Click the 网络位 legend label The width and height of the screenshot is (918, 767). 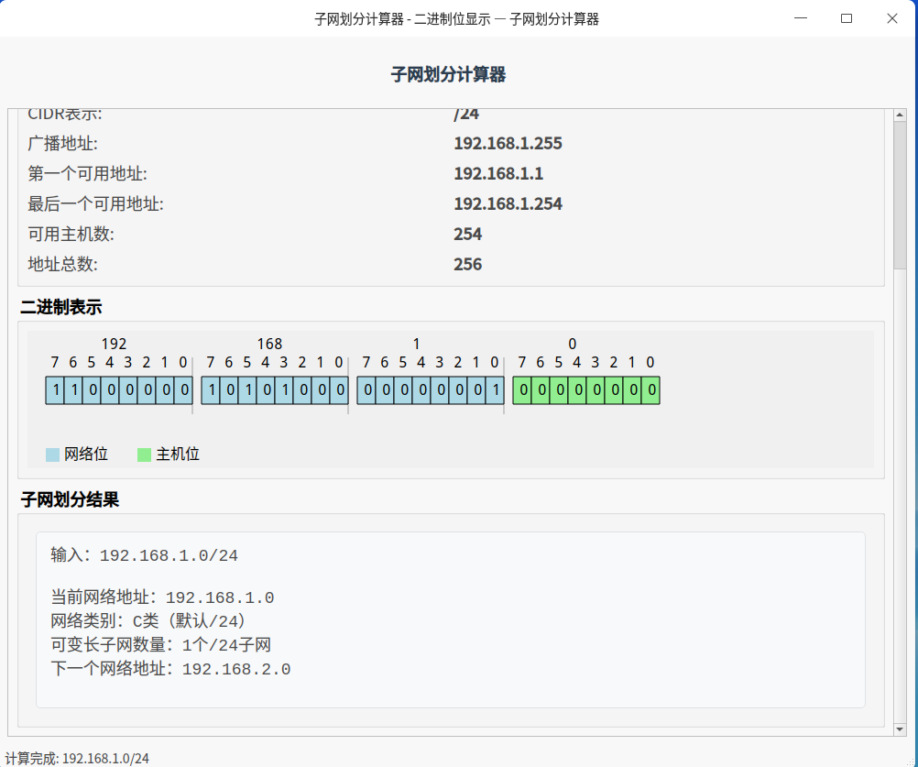pos(86,455)
